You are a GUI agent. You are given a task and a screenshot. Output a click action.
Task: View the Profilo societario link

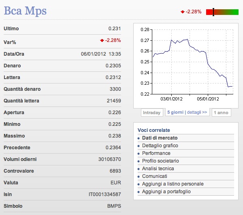pyautogui.click(x=160, y=161)
